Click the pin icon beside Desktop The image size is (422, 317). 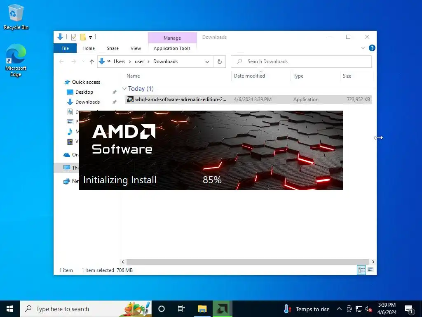[115, 92]
